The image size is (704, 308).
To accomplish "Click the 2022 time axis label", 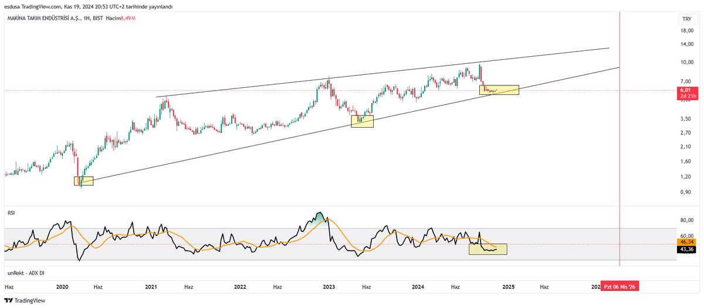I will (x=239, y=287).
